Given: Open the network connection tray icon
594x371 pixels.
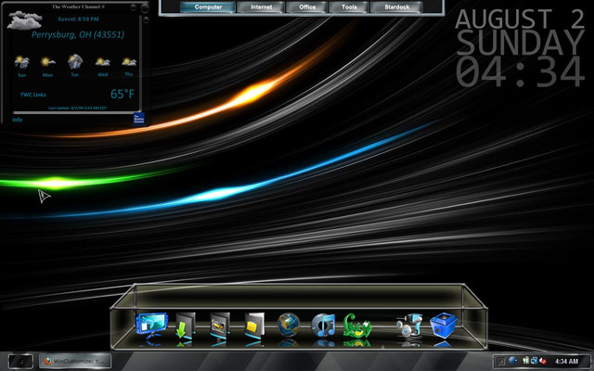Looking at the screenshot, I should tap(534, 361).
